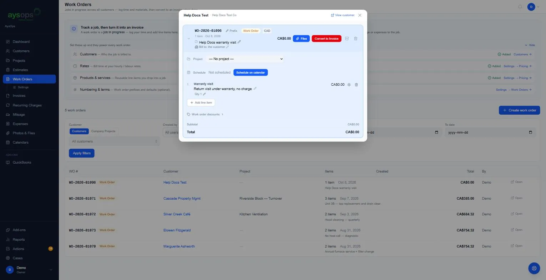Screen dimensions: 546x280
Task: Edit the Return visit under warranty description
Action: [255, 89]
